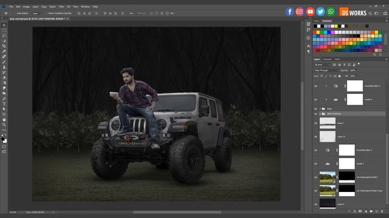Open WhatsApp link icon
This screenshot has height=218, width=389.
331,12
